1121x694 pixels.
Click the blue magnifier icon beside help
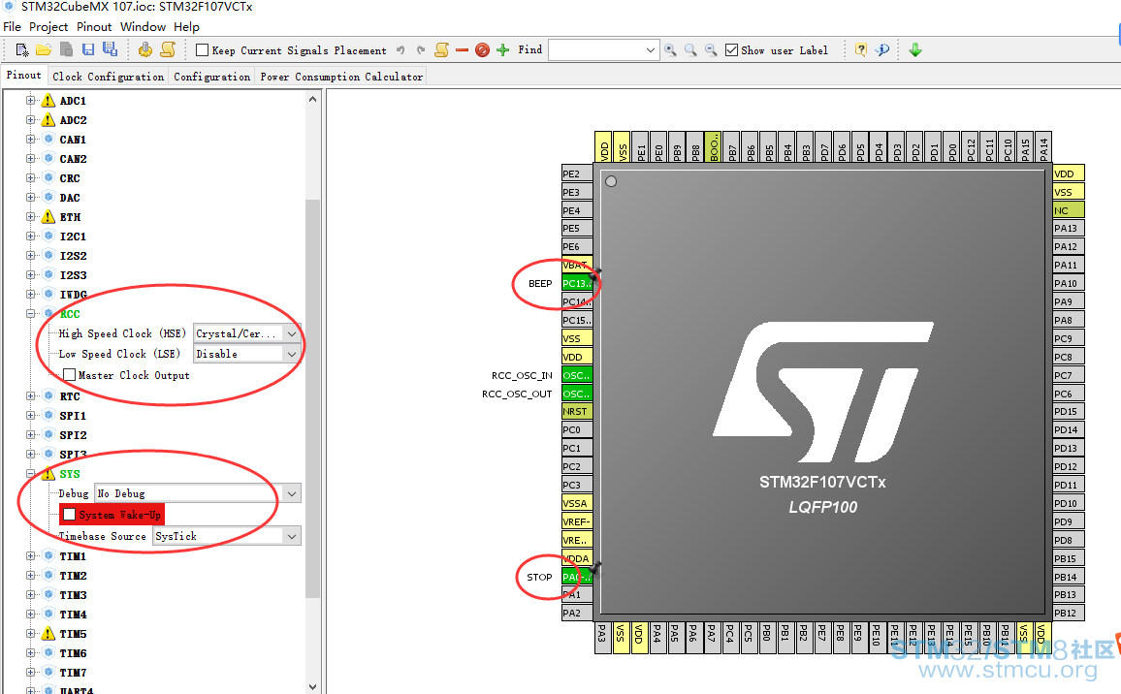(882, 50)
